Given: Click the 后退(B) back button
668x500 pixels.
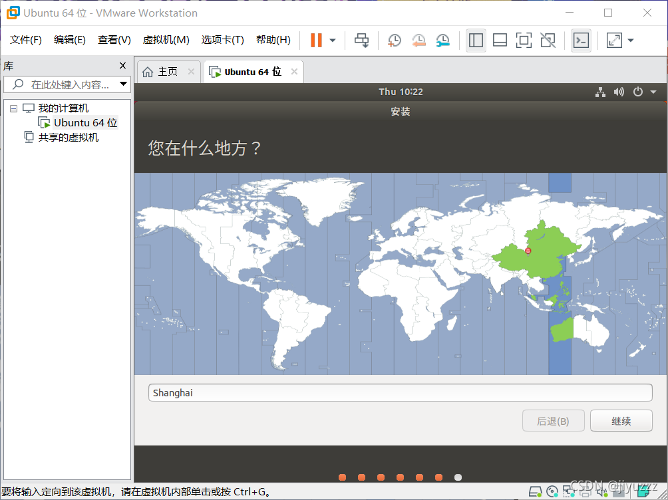Looking at the screenshot, I should 553,421.
